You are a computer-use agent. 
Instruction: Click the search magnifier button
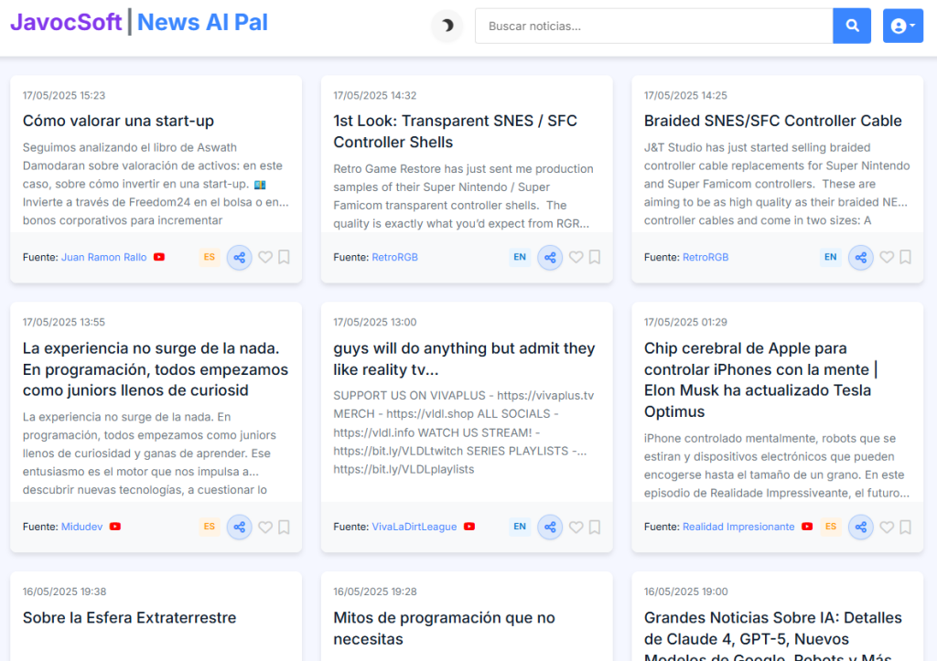click(852, 26)
